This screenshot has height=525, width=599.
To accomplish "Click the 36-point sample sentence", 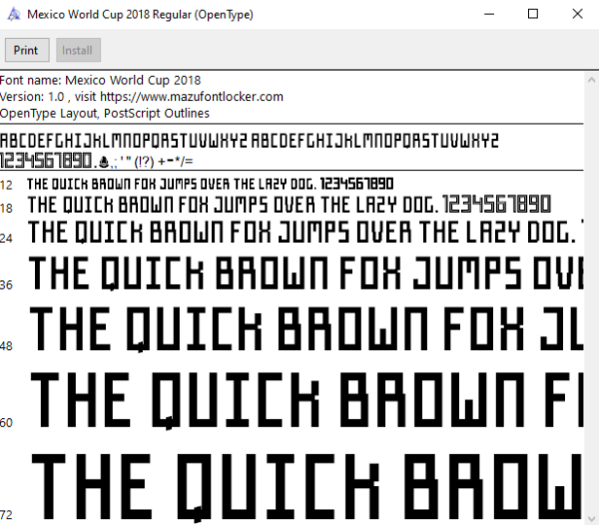I will pyautogui.click(x=306, y=272).
